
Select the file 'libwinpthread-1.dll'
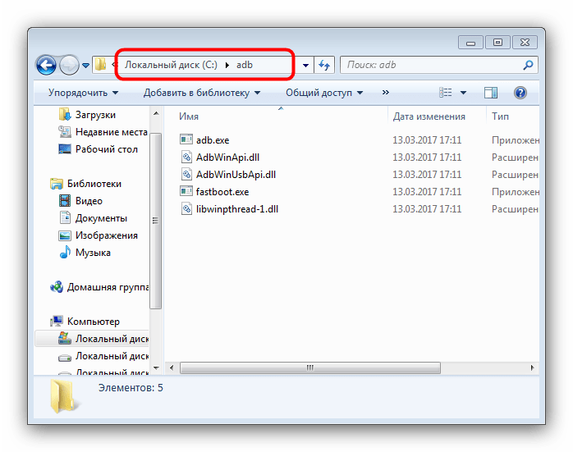[236, 209]
